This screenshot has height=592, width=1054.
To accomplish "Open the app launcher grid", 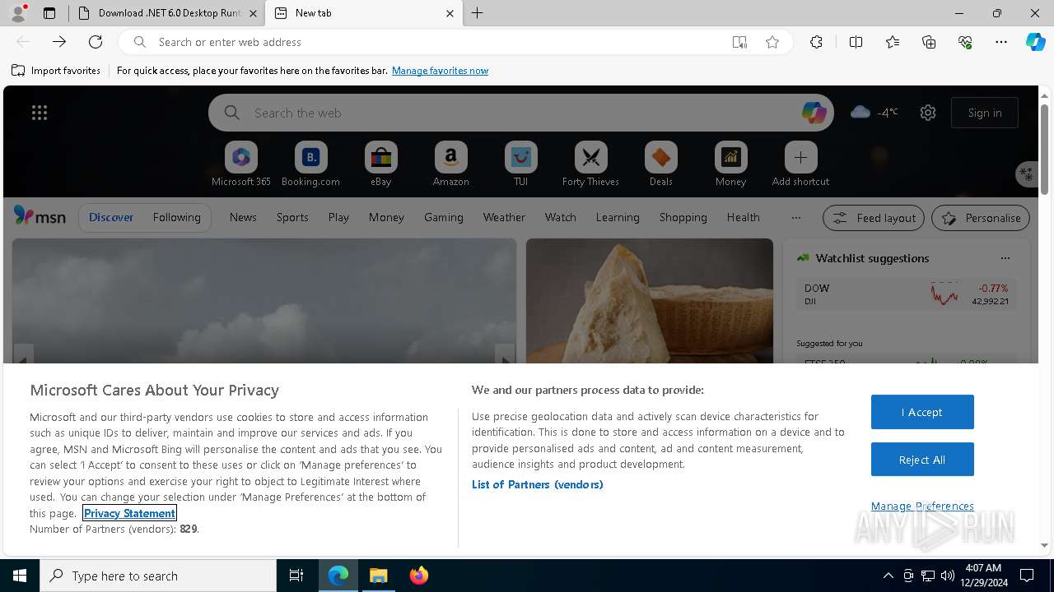I will pyautogui.click(x=40, y=113).
